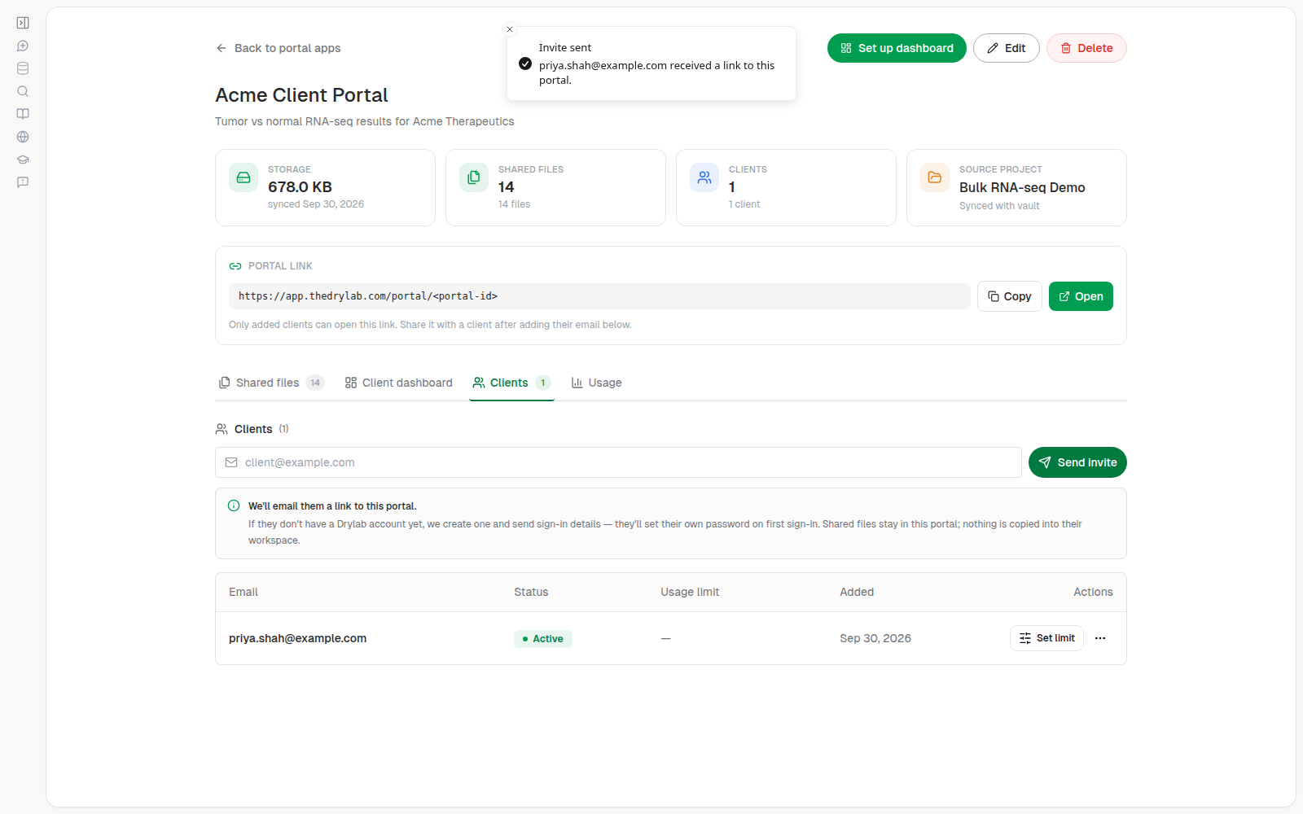Click the Usage limit column header
Screen dimensions: 1303x814
point(690,592)
